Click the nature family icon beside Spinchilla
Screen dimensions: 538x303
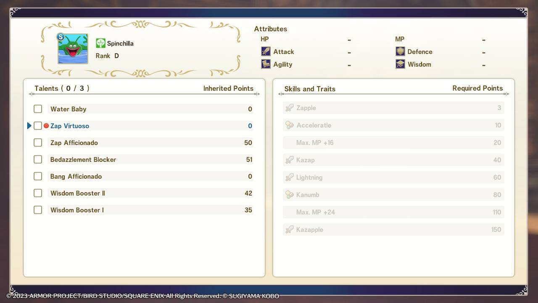coord(100,43)
